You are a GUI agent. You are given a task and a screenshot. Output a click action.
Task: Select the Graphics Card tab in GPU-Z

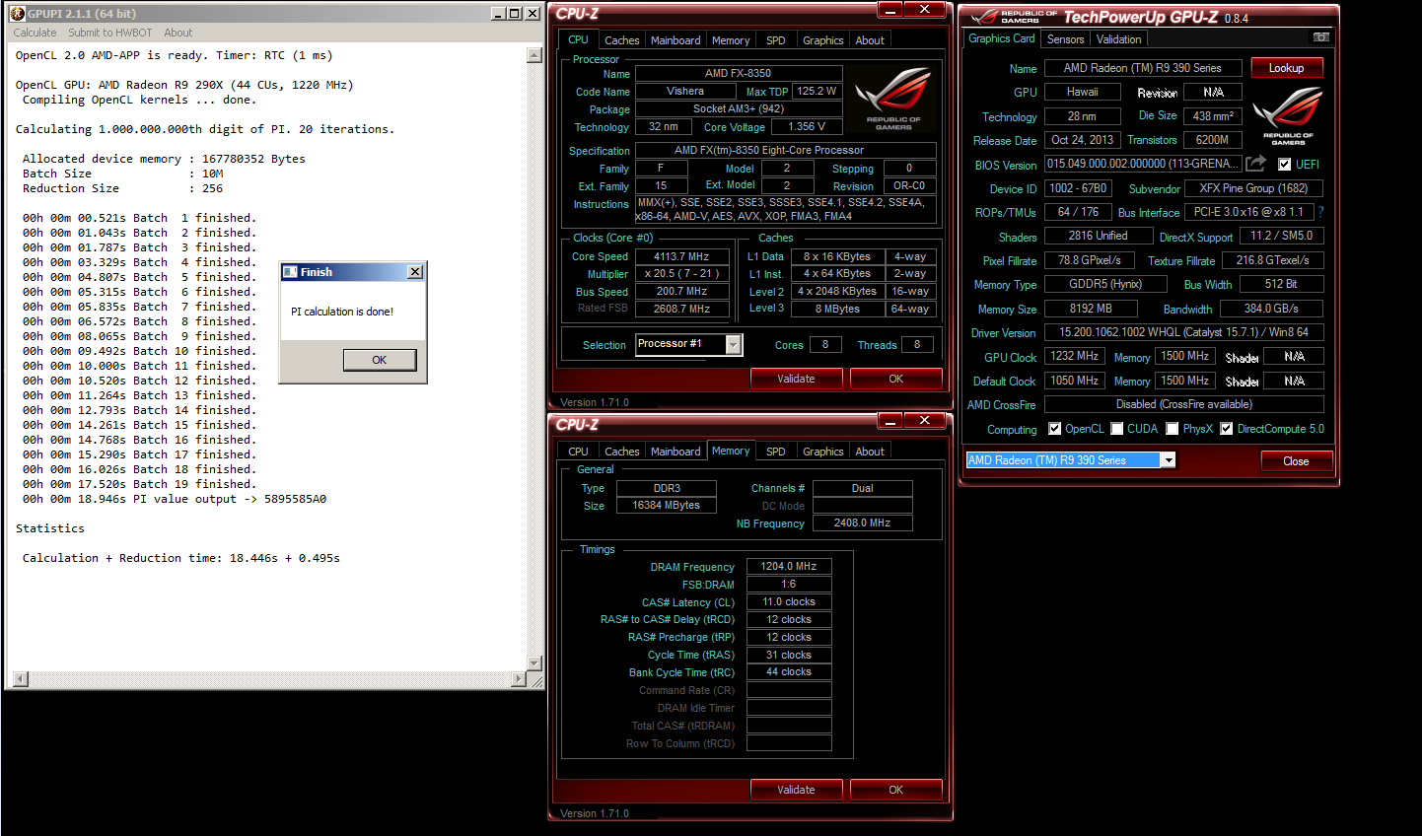pos(1002,38)
